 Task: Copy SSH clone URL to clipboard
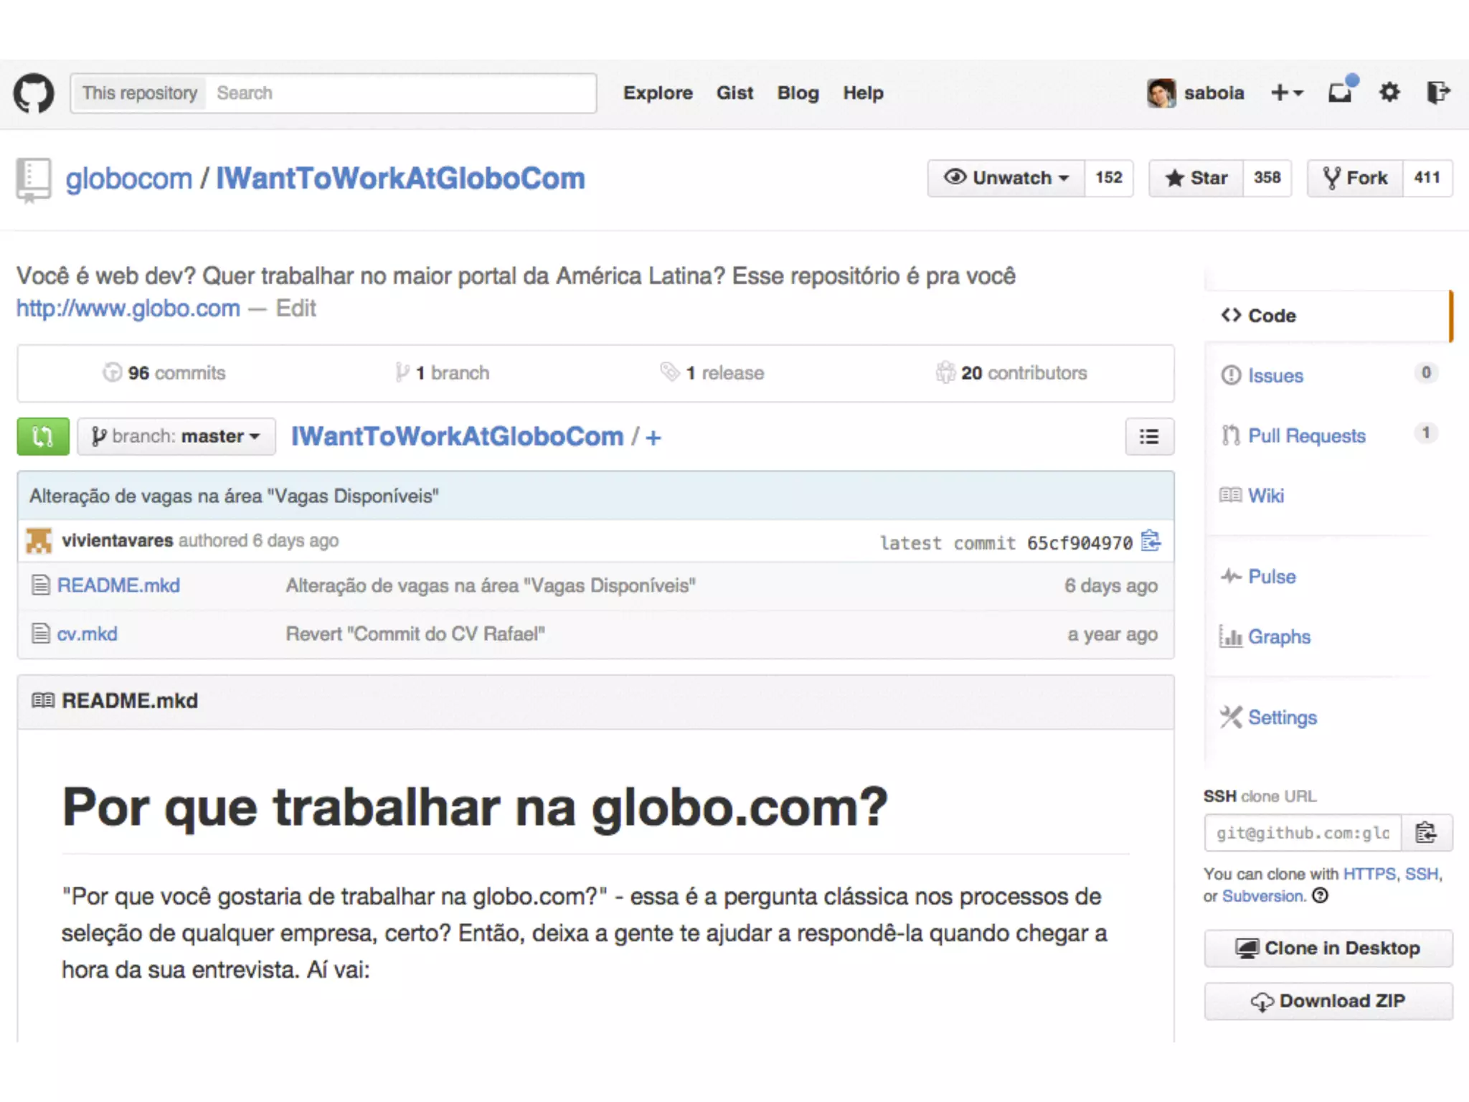pos(1426,832)
